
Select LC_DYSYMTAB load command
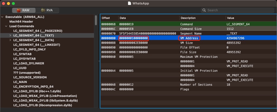(24, 59)
